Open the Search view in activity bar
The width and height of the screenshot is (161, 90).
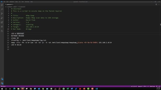click(x=2, y=9)
